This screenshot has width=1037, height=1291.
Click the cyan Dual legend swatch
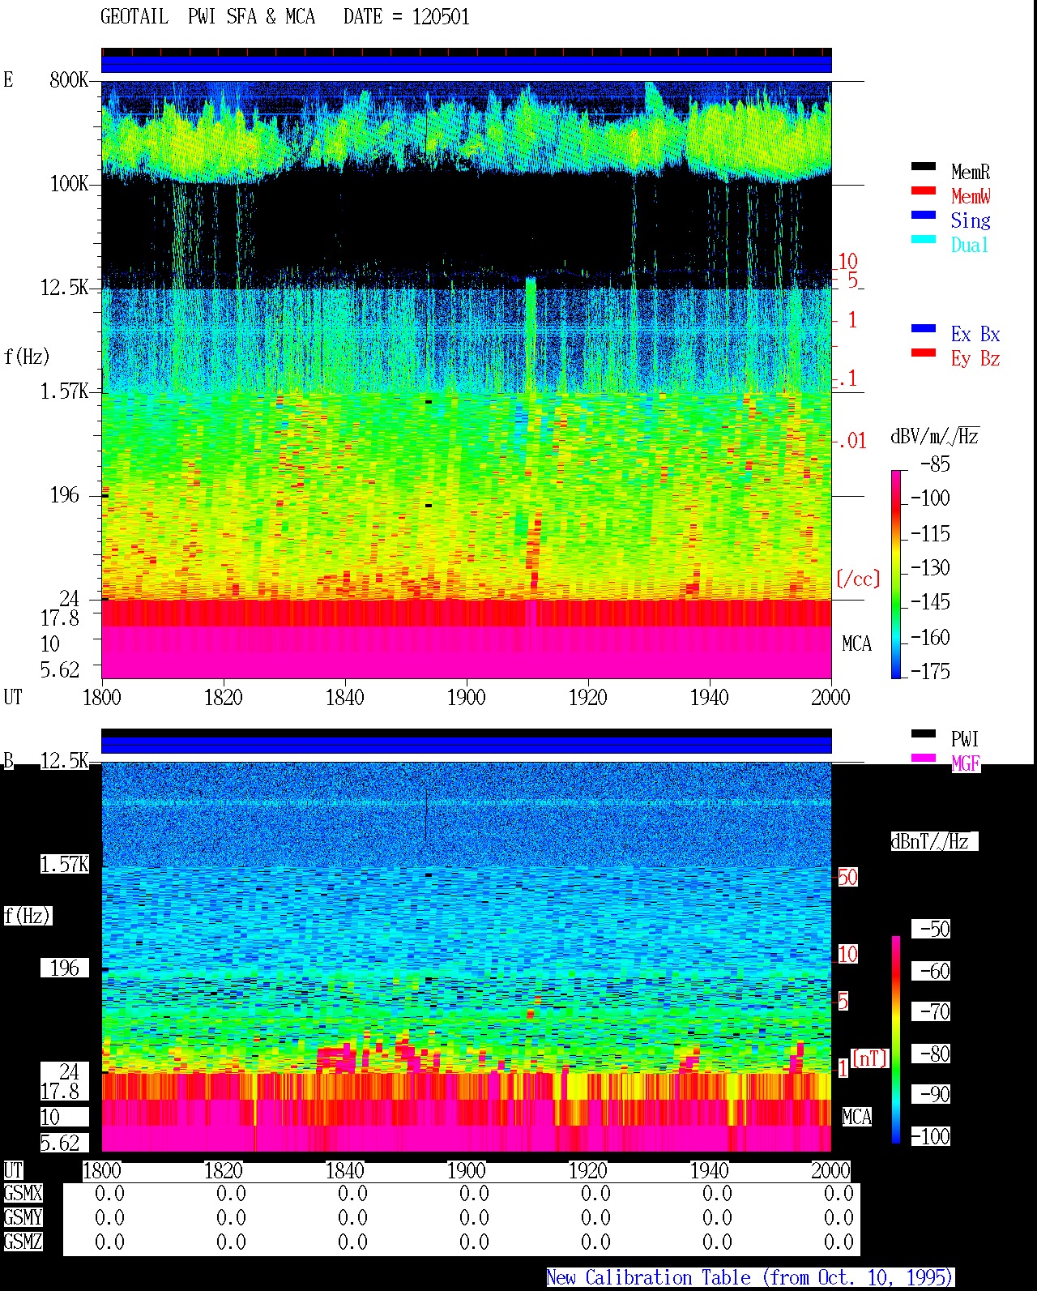[923, 239]
